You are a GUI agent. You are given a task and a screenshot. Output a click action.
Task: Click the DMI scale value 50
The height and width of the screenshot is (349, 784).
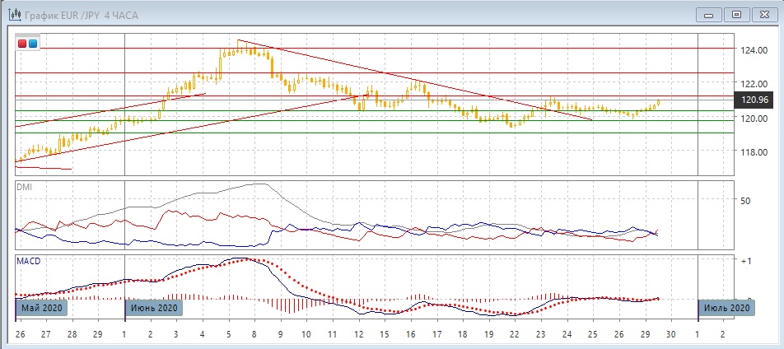tap(746, 201)
